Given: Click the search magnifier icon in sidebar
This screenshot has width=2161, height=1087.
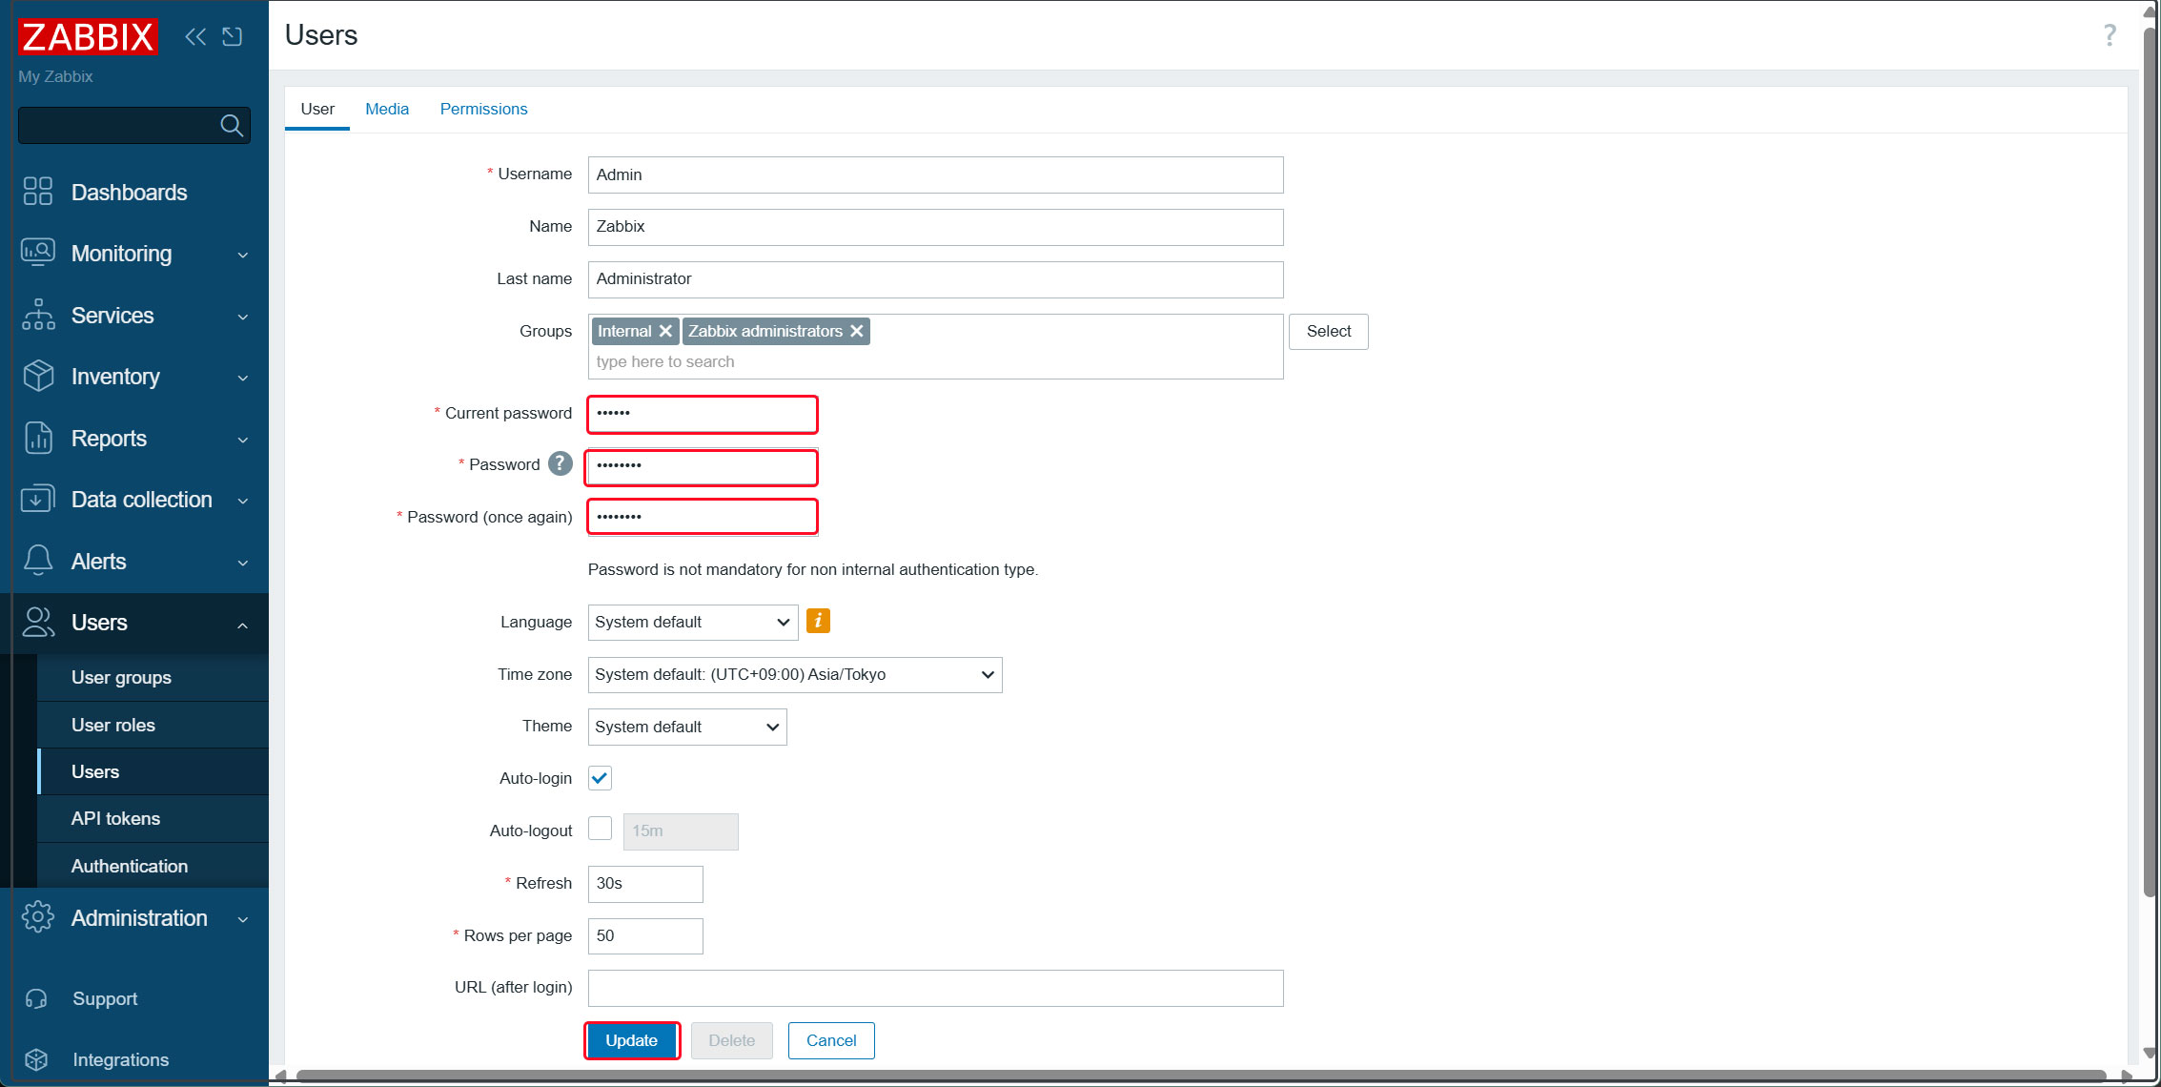Looking at the screenshot, I should [231, 125].
